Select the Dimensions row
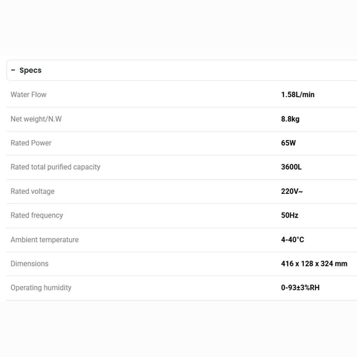The width and height of the screenshot is (357, 357). (30, 263)
